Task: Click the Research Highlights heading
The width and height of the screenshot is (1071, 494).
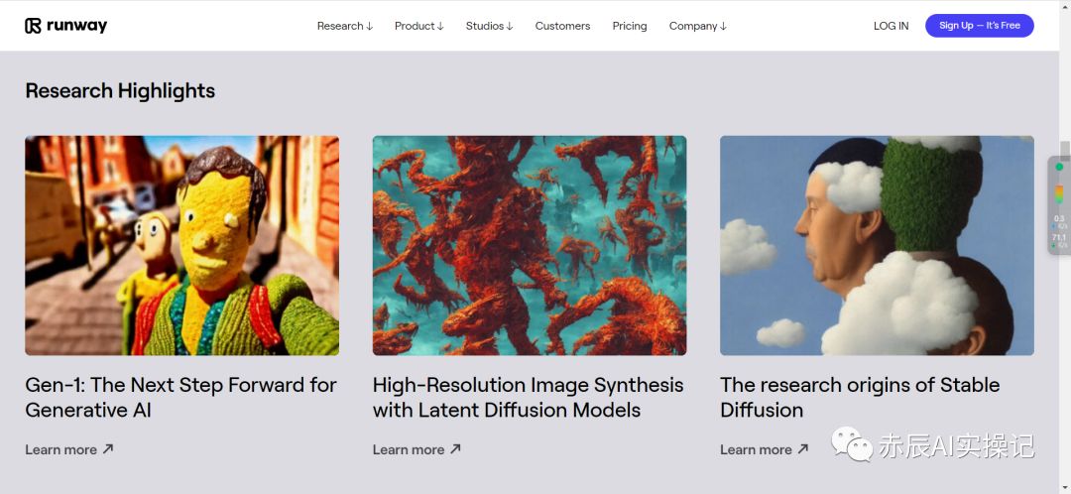Action: 120,91
